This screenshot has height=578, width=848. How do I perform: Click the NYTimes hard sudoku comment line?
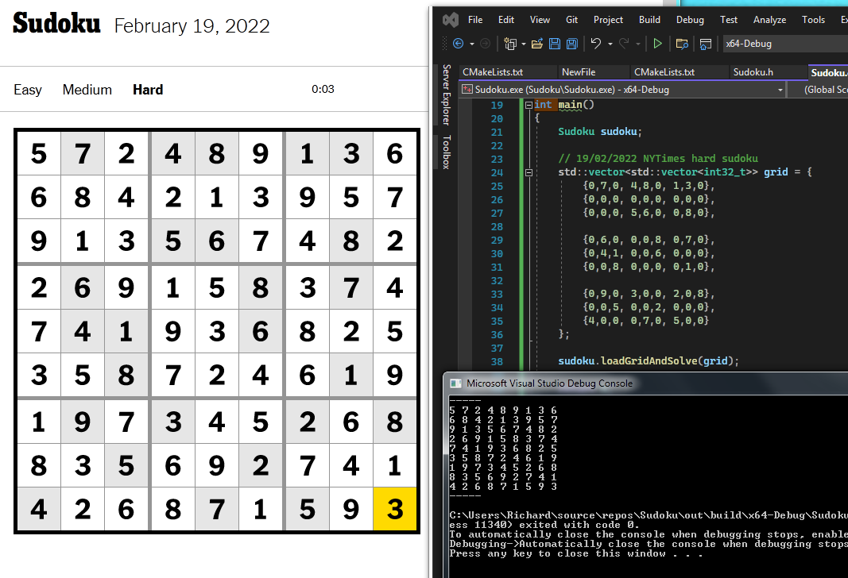click(x=657, y=159)
